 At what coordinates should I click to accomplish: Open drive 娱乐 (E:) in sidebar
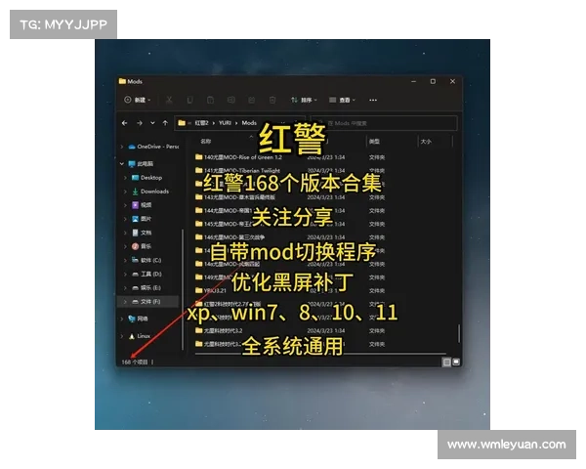146,288
